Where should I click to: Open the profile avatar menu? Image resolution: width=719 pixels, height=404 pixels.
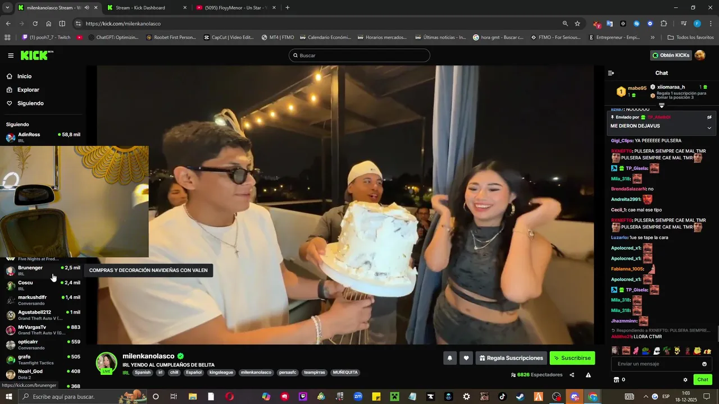pyautogui.click(x=700, y=55)
